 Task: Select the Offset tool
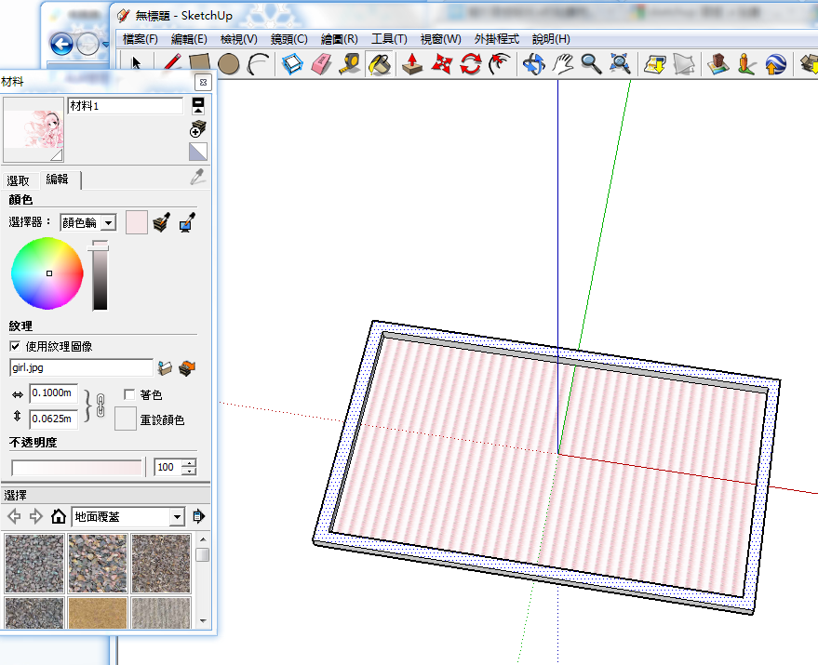tap(499, 64)
